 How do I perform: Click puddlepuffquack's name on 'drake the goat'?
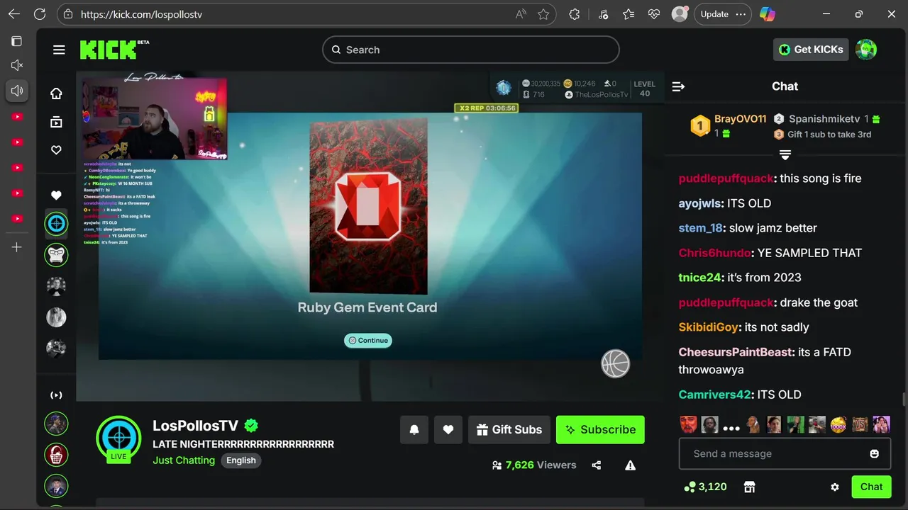pos(726,302)
